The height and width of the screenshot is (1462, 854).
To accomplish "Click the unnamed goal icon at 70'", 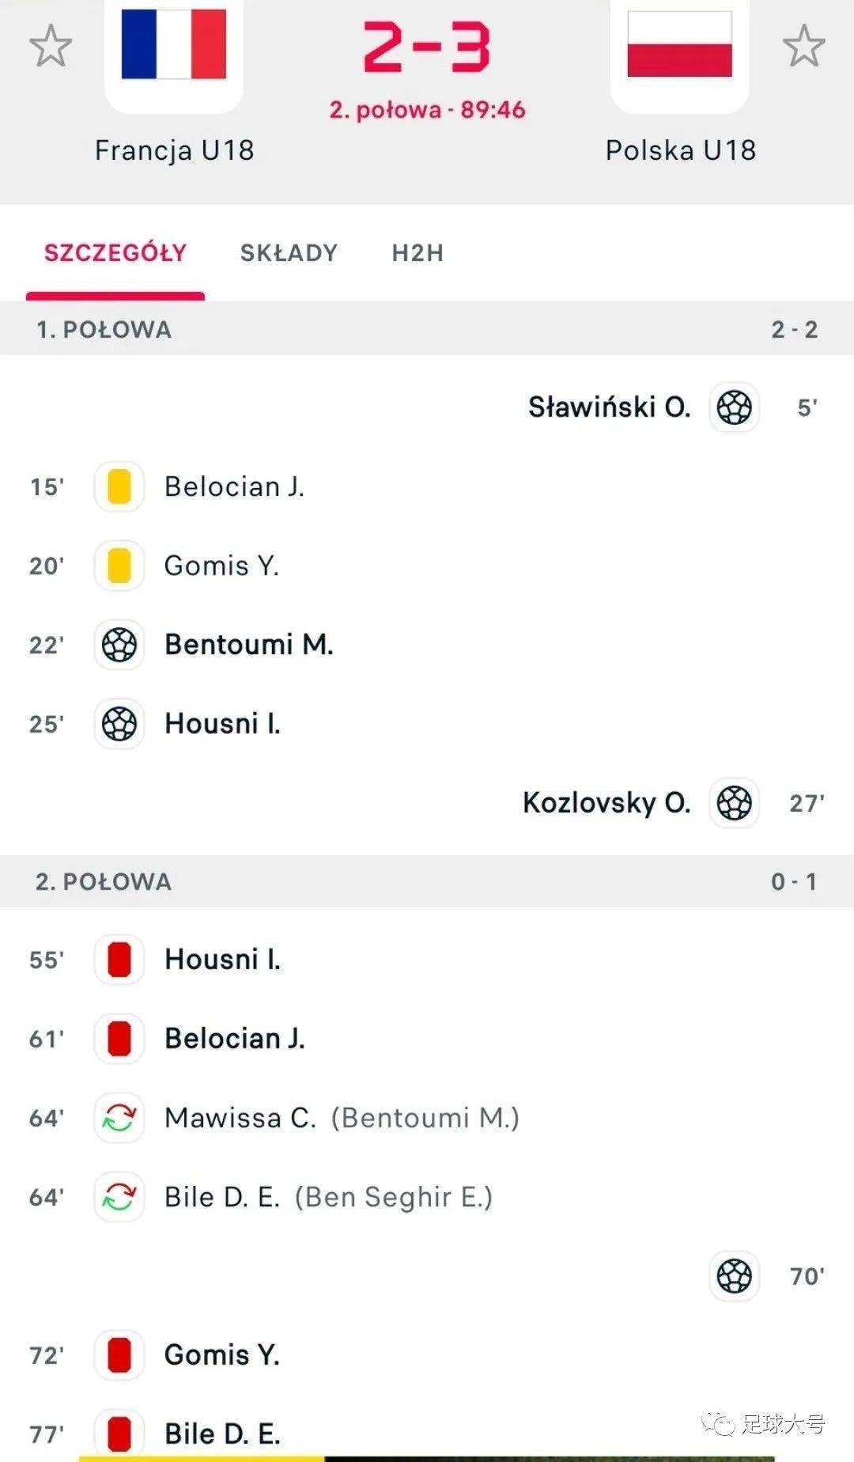I will tap(735, 1276).
